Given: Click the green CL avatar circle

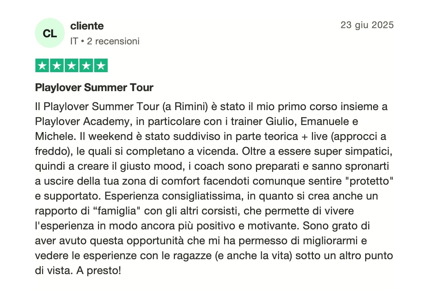Looking at the screenshot, I should pyautogui.click(x=50, y=33).
